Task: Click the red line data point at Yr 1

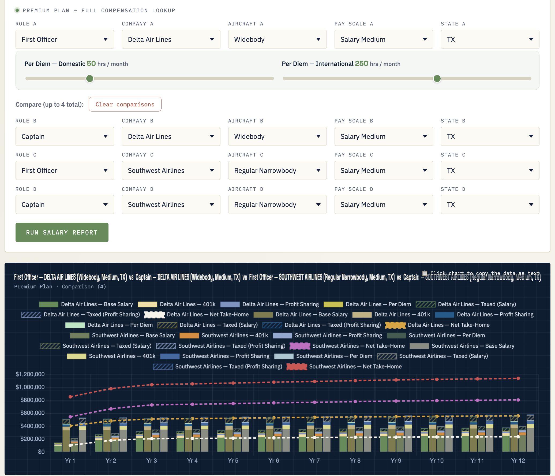Action: click(x=70, y=397)
